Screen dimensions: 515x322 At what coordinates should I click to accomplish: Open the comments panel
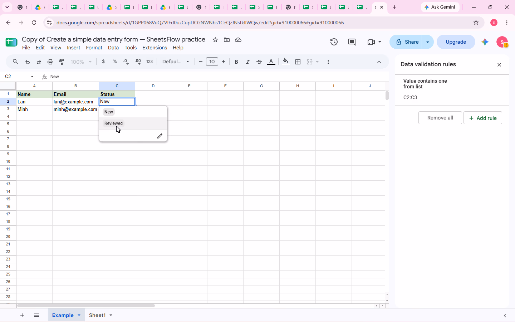[352, 42]
